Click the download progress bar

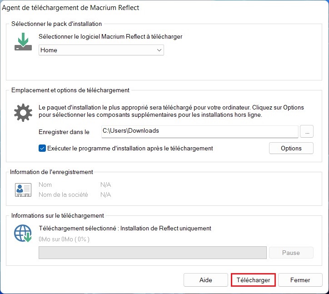tap(153, 253)
